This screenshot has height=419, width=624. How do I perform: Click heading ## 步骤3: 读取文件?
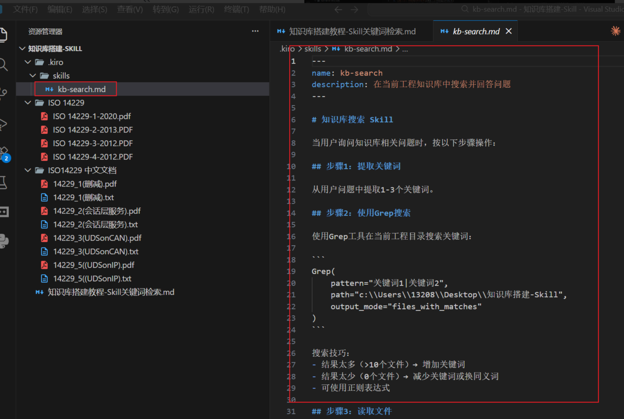tap(352, 411)
